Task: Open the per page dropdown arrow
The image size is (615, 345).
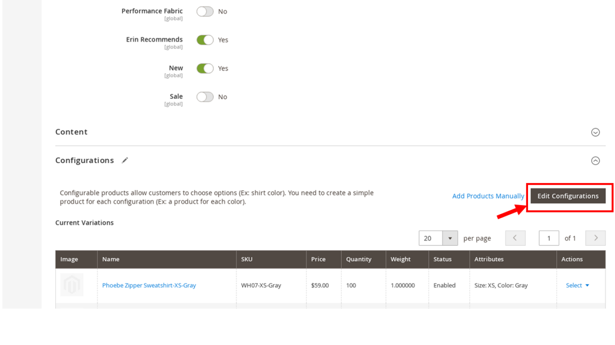Action: (450, 238)
